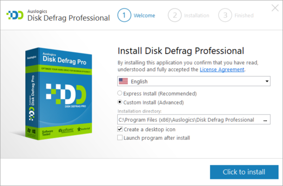Click the step 3 circle icon
Viewport: 283px width, 186px height.
(225, 15)
